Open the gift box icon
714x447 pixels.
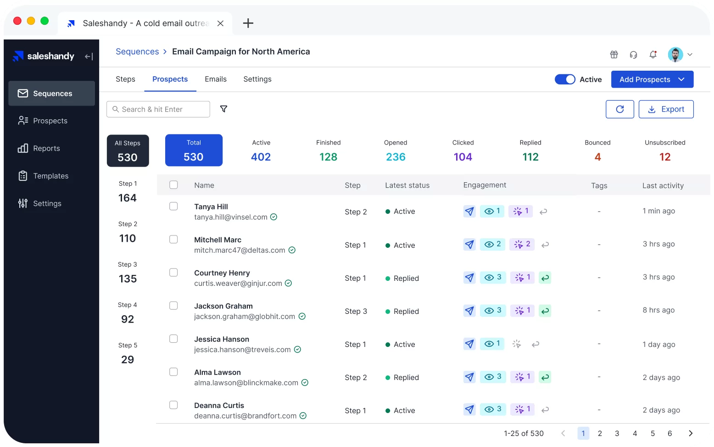click(x=614, y=55)
